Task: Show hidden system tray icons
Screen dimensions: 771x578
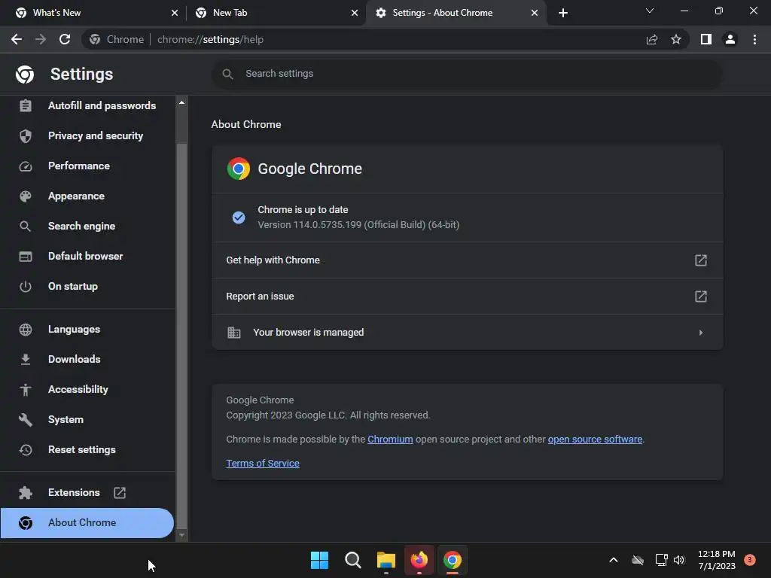Action: pos(614,560)
